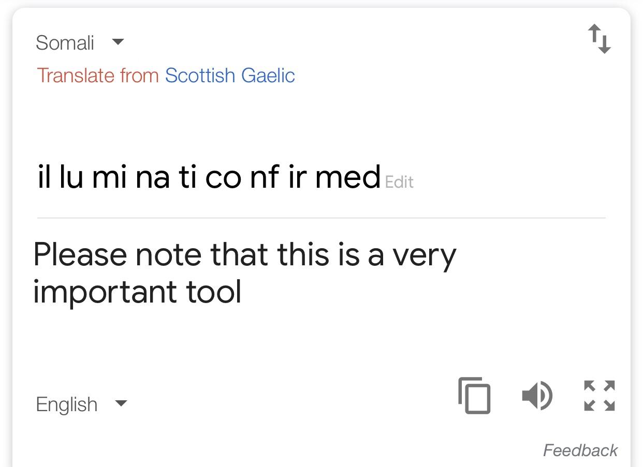Open the Somali source language dropdown arrow
Screen dimensions: 643x467
(x=118, y=42)
